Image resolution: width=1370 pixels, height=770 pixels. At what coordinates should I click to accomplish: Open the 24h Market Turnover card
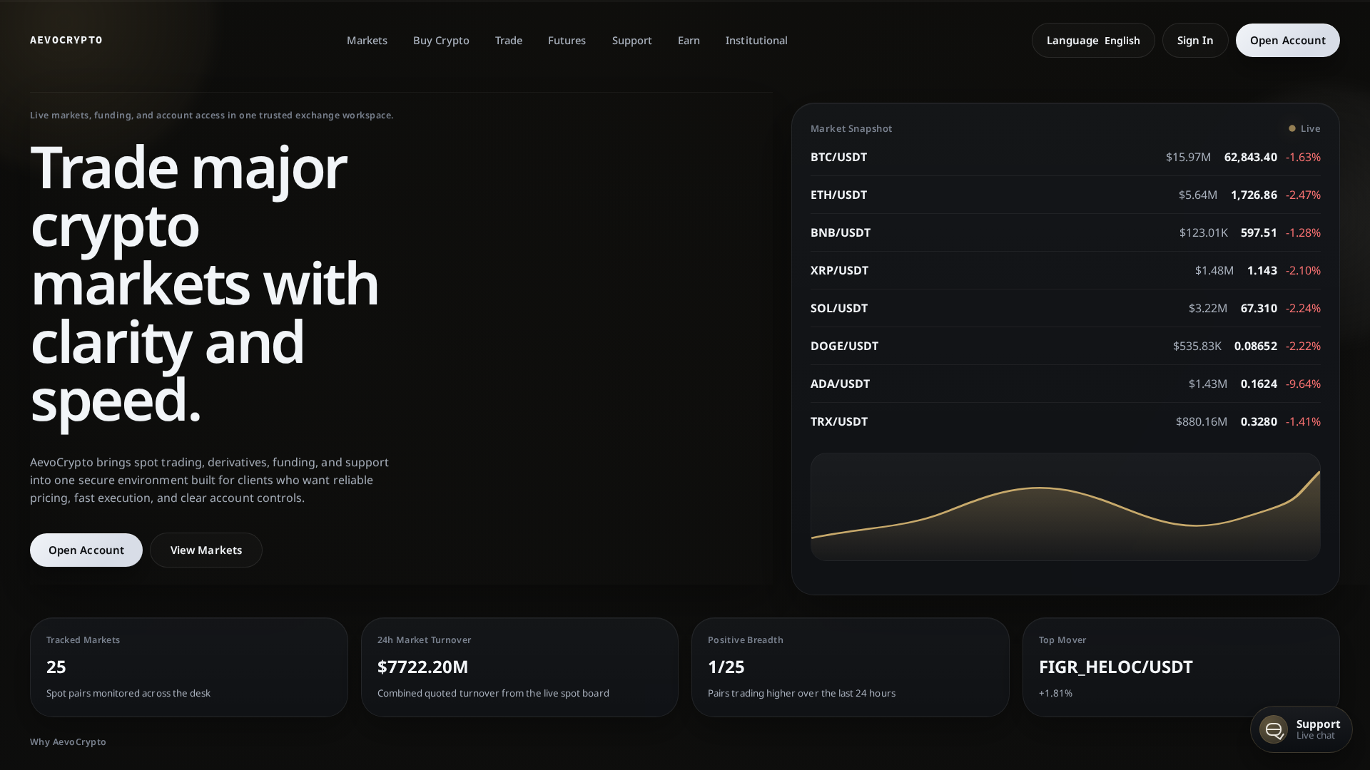[519, 667]
